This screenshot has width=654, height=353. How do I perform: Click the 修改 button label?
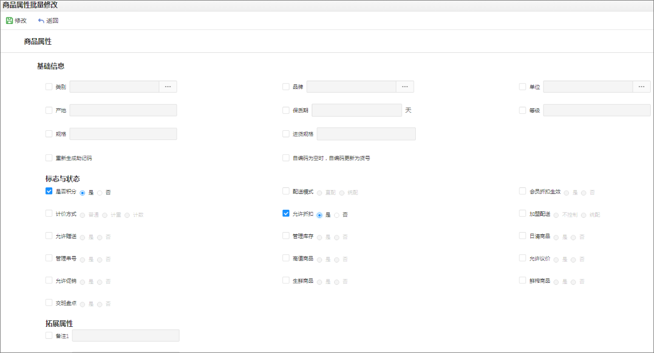point(21,21)
